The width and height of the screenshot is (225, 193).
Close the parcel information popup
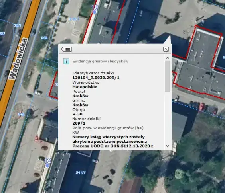click(166, 49)
